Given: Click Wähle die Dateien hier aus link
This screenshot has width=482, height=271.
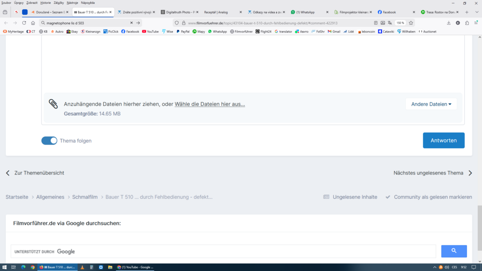Looking at the screenshot, I should pos(210,104).
